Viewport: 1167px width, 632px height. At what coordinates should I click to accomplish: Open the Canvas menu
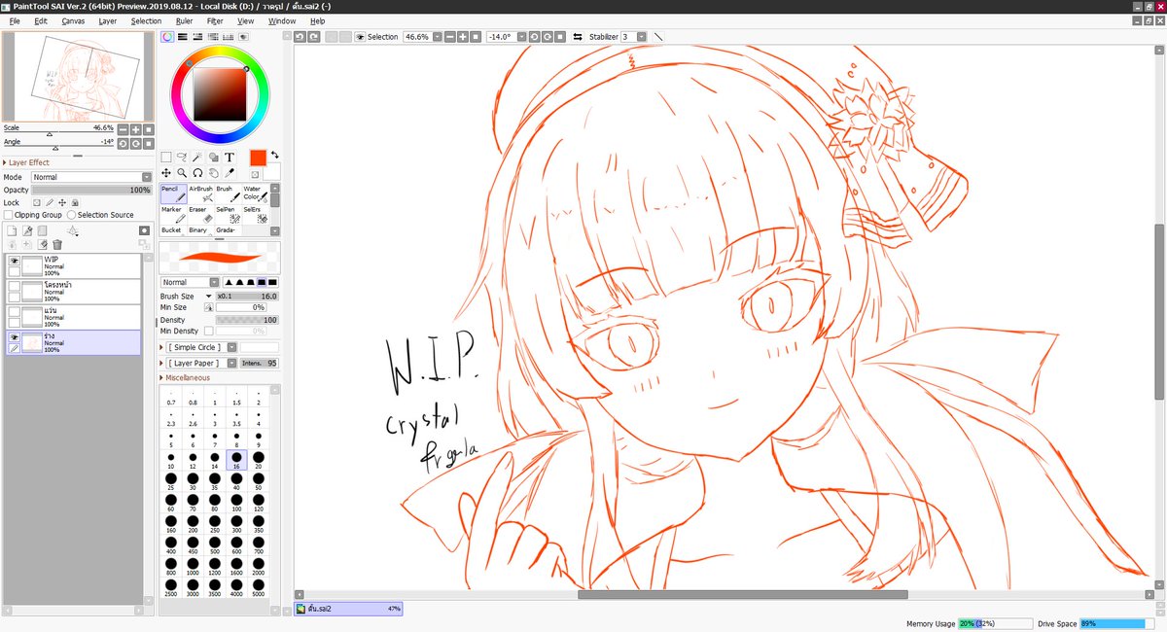[x=73, y=20]
